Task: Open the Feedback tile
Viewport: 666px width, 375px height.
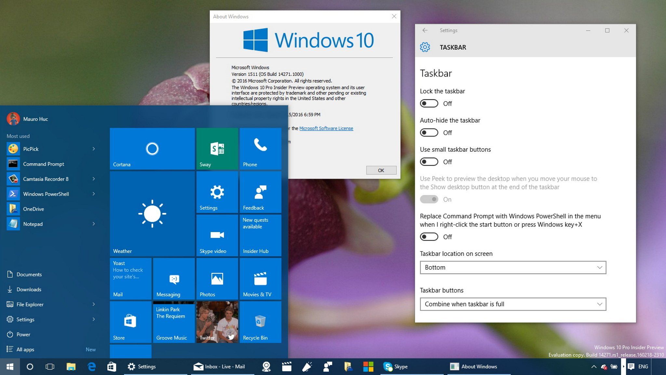Action: [260, 192]
